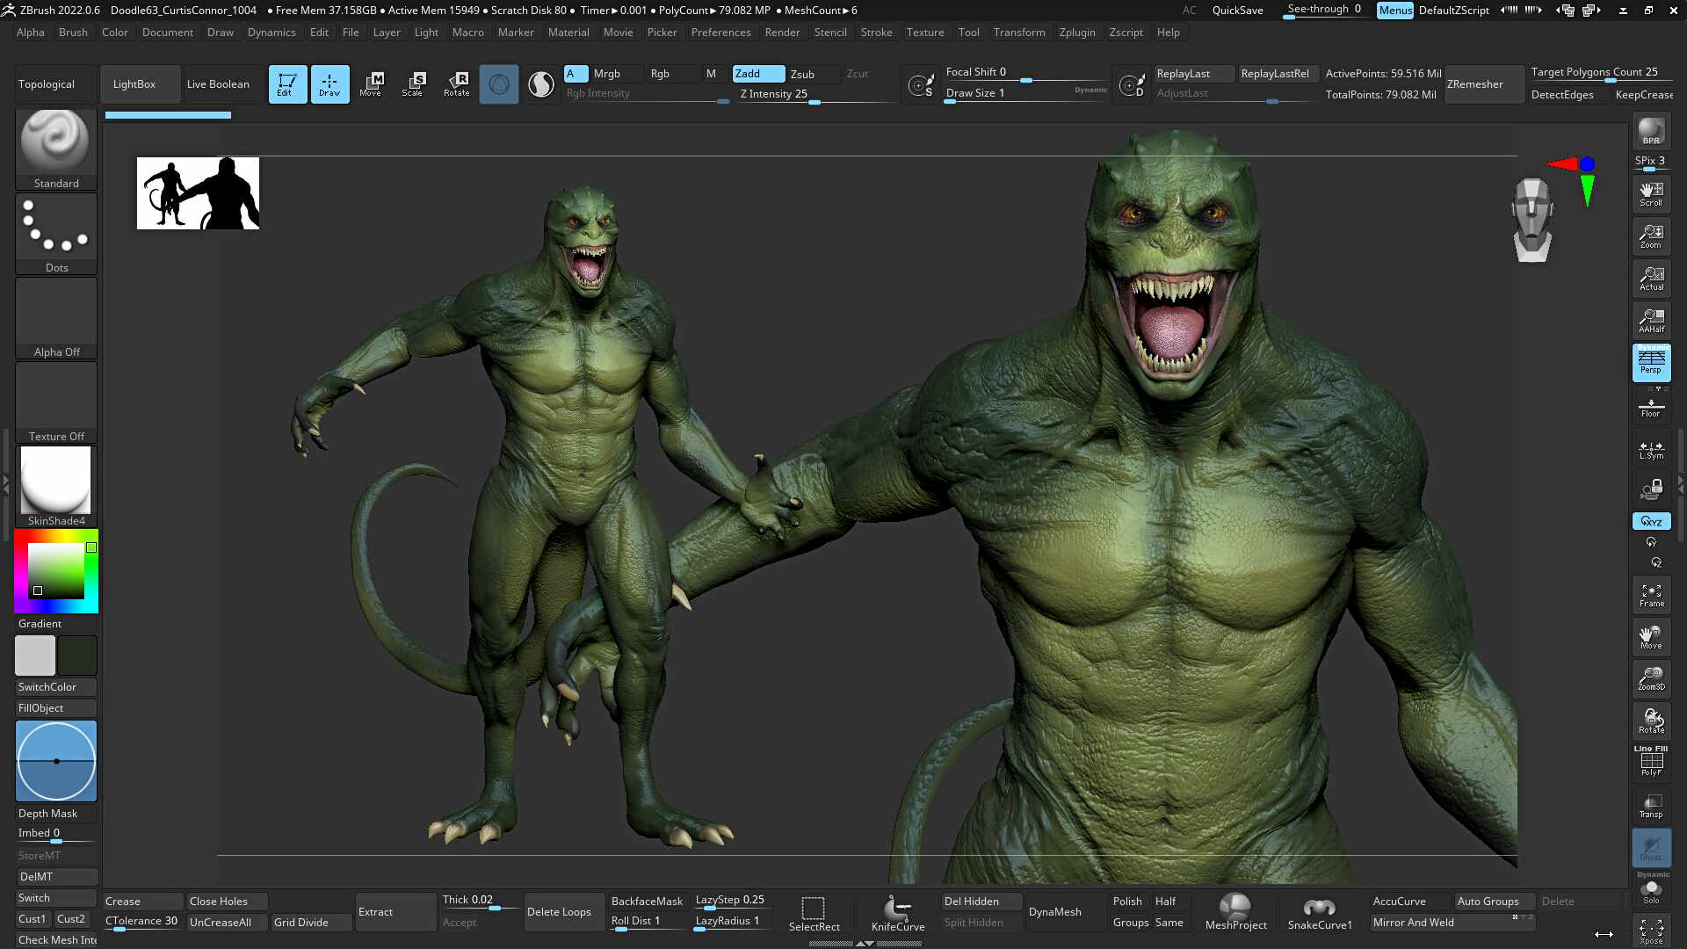The width and height of the screenshot is (1687, 949).
Task: Click the Auto Groups button
Action: 1494,902
